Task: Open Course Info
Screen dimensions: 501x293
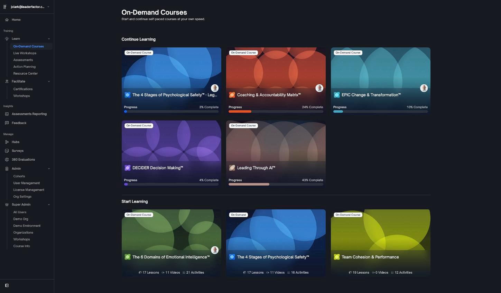Action: [21, 246]
